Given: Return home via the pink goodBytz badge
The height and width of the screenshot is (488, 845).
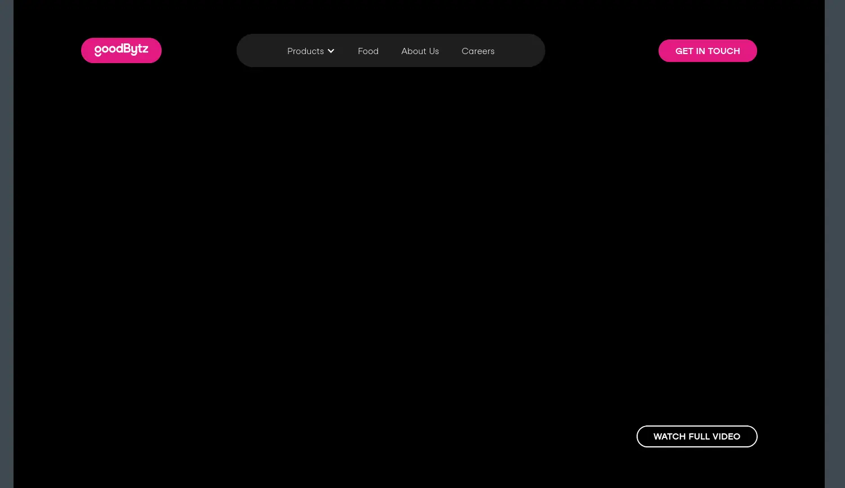Looking at the screenshot, I should pos(121,50).
